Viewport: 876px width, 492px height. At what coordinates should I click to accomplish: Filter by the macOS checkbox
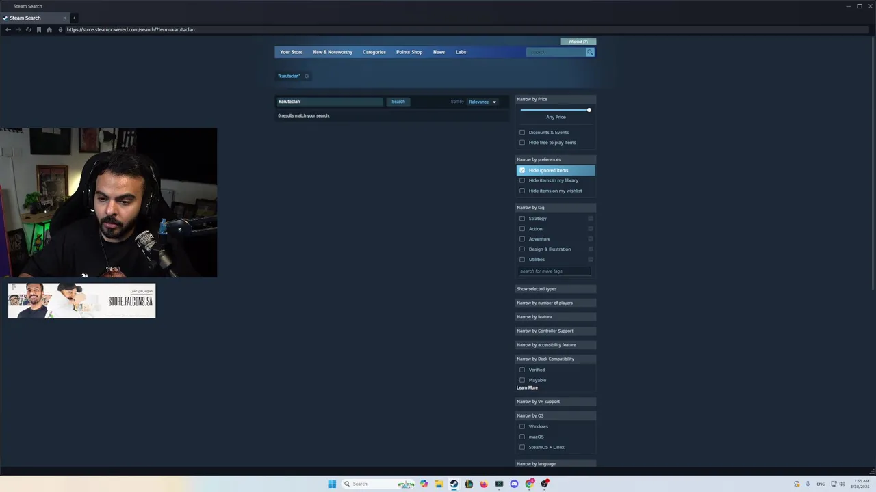(522, 437)
